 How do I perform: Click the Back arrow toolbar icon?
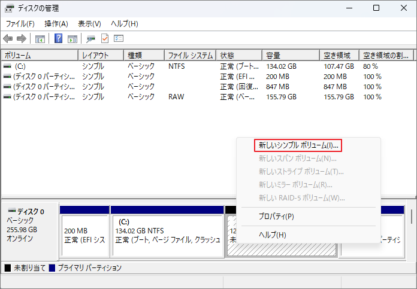pos(8,39)
